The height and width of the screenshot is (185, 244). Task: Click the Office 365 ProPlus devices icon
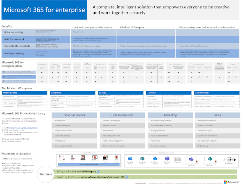pos(94,158)
